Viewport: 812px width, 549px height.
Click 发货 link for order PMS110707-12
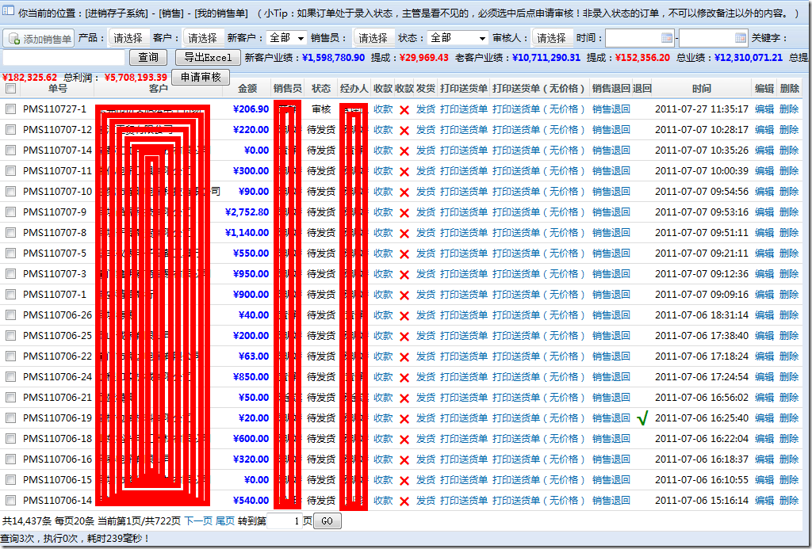tap(426, 129)
